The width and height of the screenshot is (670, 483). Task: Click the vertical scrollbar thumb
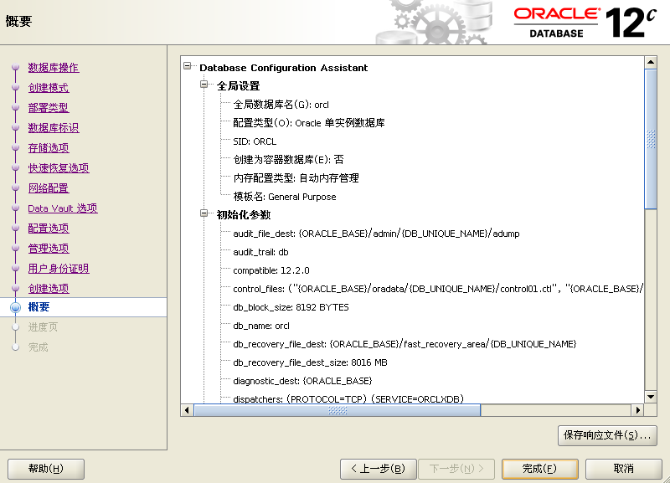[651, 139]
